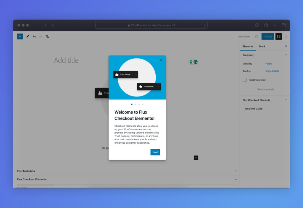This screenshot has height=208, width=303.
Task: Go to second page dot of guide
Action: 135,104
